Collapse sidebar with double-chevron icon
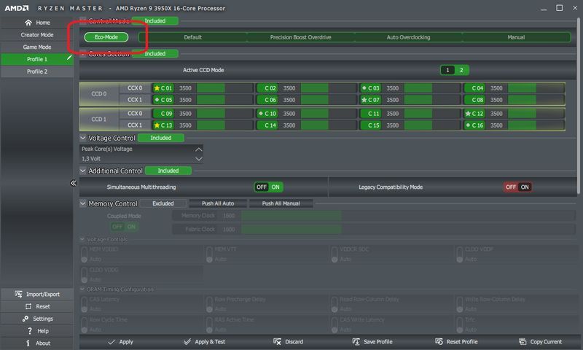 (74, 182)
